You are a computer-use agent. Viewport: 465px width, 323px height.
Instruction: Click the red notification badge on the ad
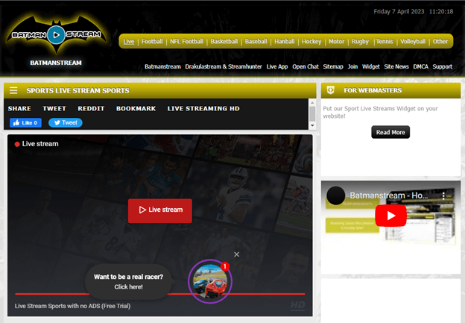pyautogui.click(x=225, y=266)
